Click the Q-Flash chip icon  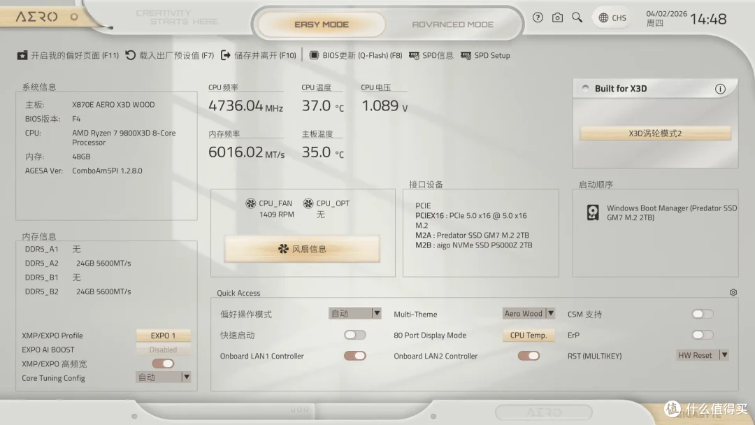tap(314, 55)
